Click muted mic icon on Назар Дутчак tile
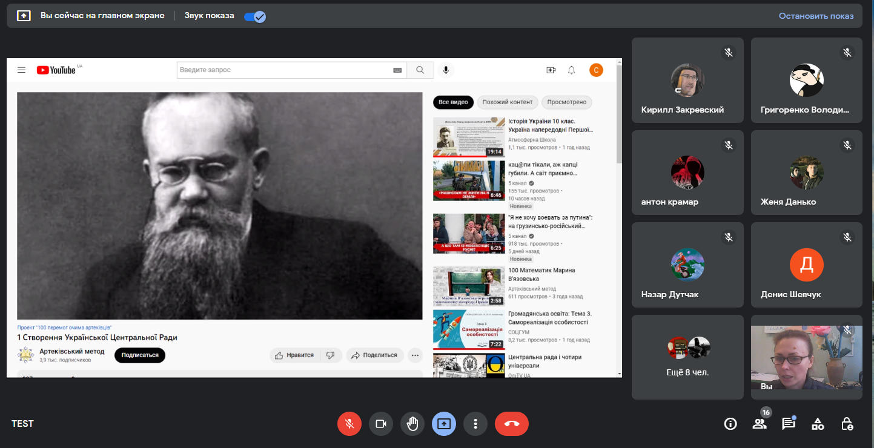Screen dimensions: 874x448 tap(729, 237)
